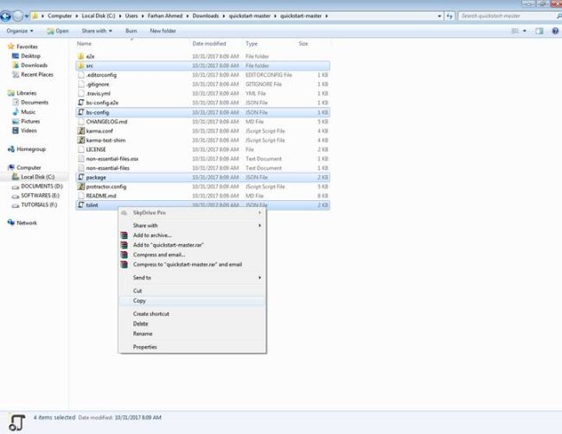Choose Cut from the context menu
This screenshot has width=562, height=434.
(x=192, y=291)
